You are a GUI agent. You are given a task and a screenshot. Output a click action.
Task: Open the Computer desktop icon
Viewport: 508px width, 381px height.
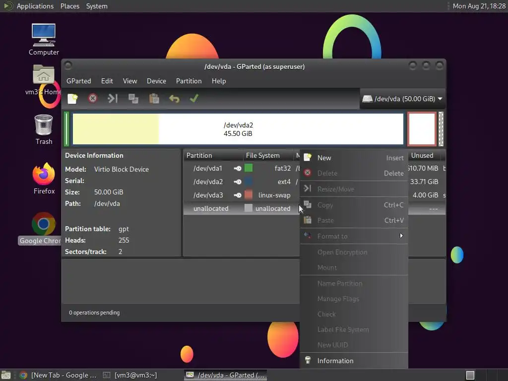(44, 40)
